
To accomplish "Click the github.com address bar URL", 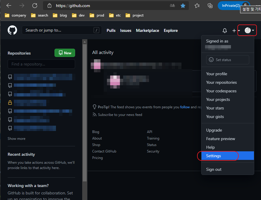I will click(73, 6).
